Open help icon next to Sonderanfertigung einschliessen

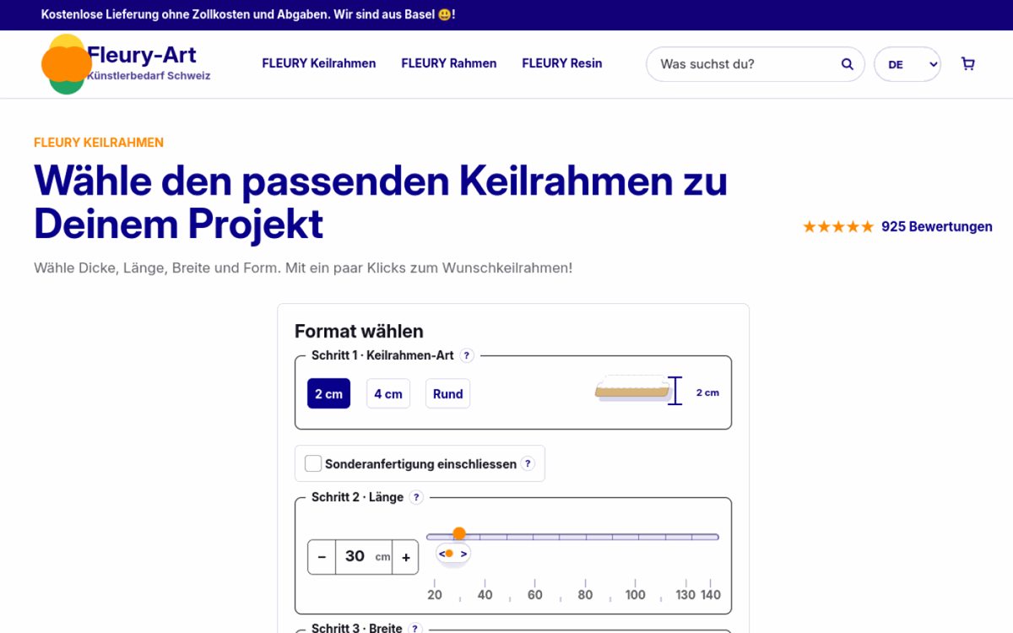coord(528,463)
